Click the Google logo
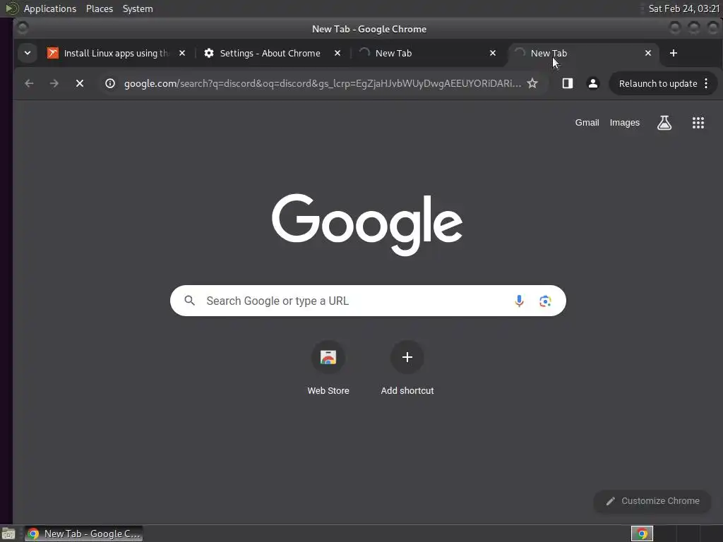The width and height of the screenshot is (723, 542). click(x=367, y=224)
